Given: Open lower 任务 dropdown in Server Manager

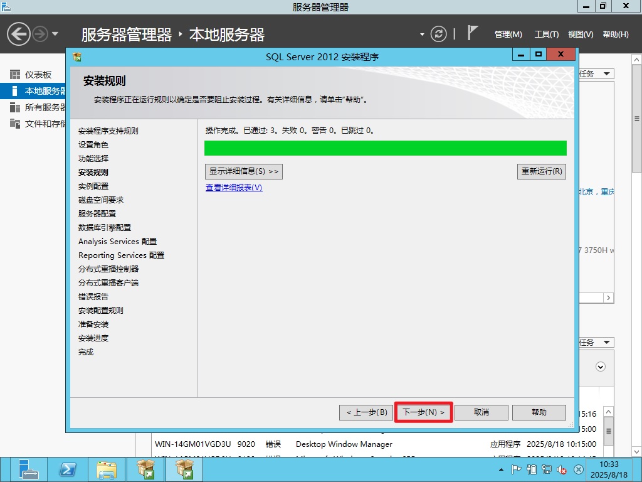Looking at the screenshot, I should pos(597,342).
